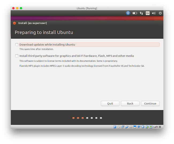This screenshot has height=144, width=174.
Task: Click the "Preparing to install Ubuntu" heading
Action: (x=44, y=32)
